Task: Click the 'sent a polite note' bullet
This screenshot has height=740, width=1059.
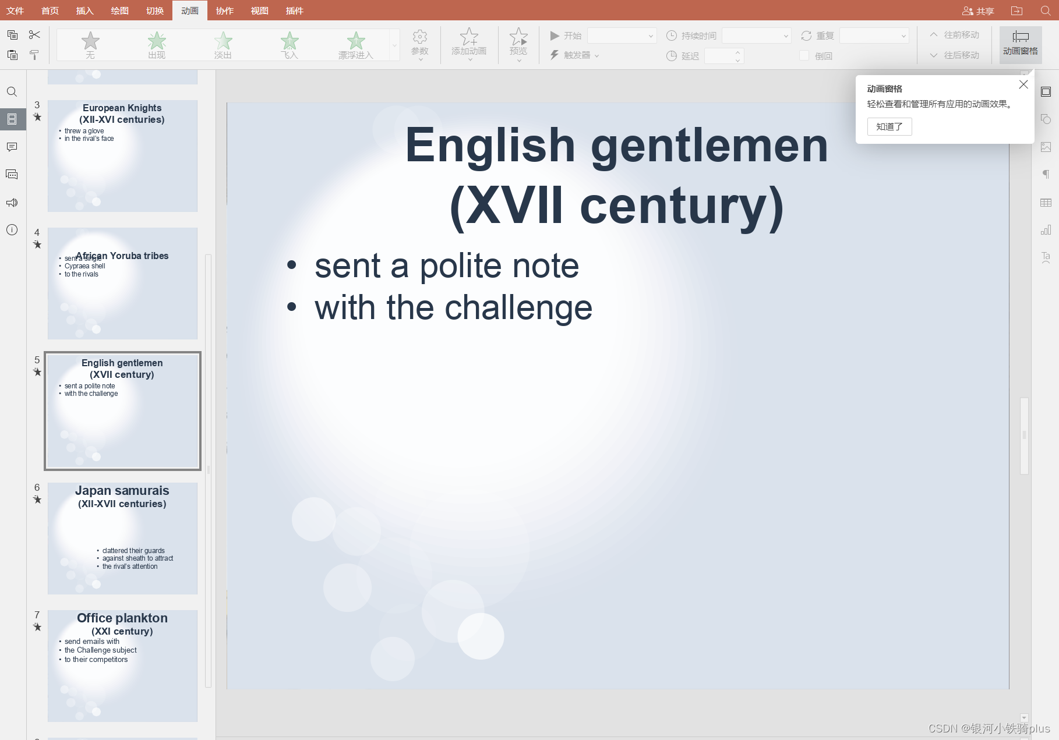Action: (447, 265)
